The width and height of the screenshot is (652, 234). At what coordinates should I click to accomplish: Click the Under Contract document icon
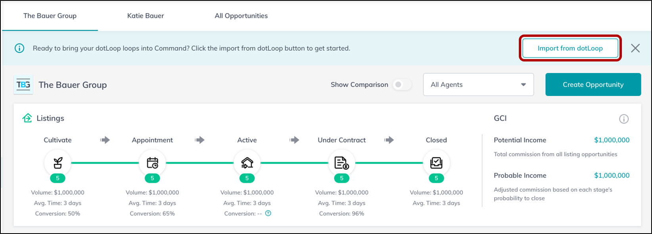[342, 163]
